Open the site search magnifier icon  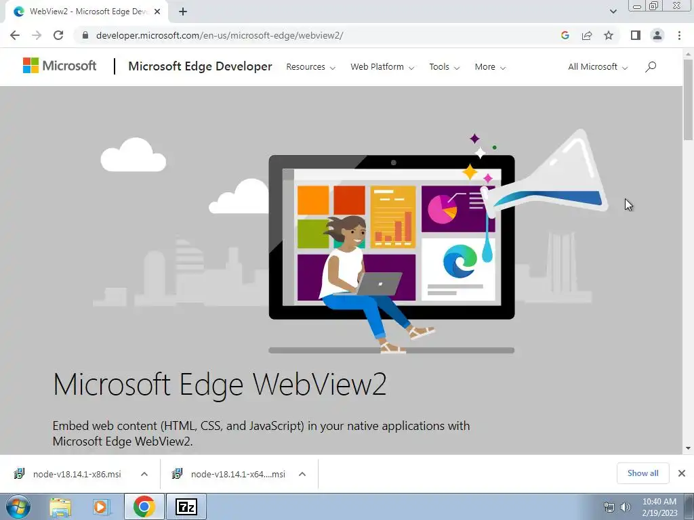click(x=650, y=67)
